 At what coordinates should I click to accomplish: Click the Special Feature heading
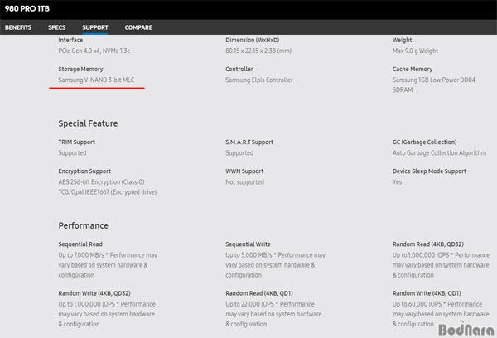(88, 123)
